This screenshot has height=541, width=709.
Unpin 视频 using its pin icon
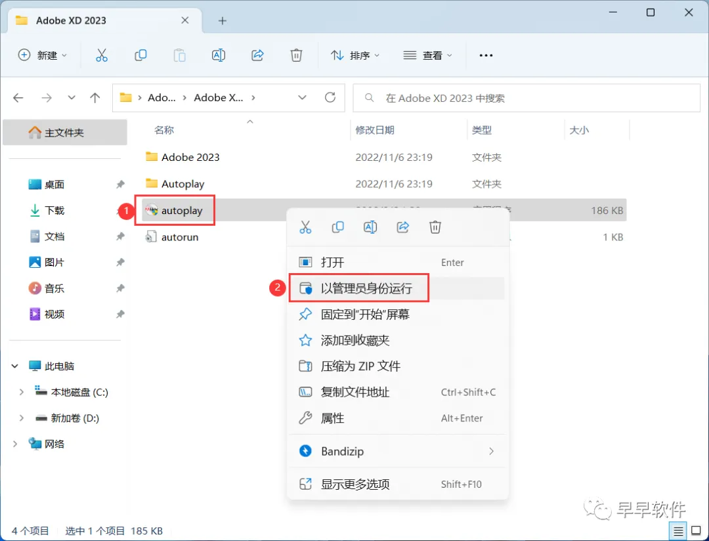[120, 314]
